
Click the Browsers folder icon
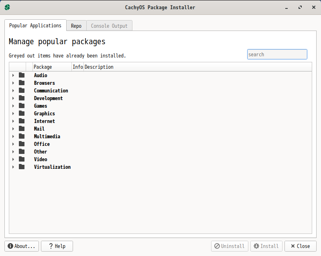point(22,83)
